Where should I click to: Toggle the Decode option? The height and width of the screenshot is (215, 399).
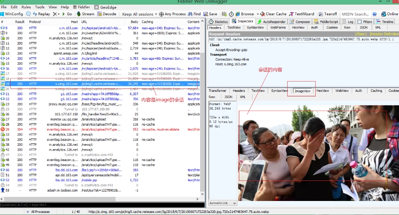tap(106, 14)
